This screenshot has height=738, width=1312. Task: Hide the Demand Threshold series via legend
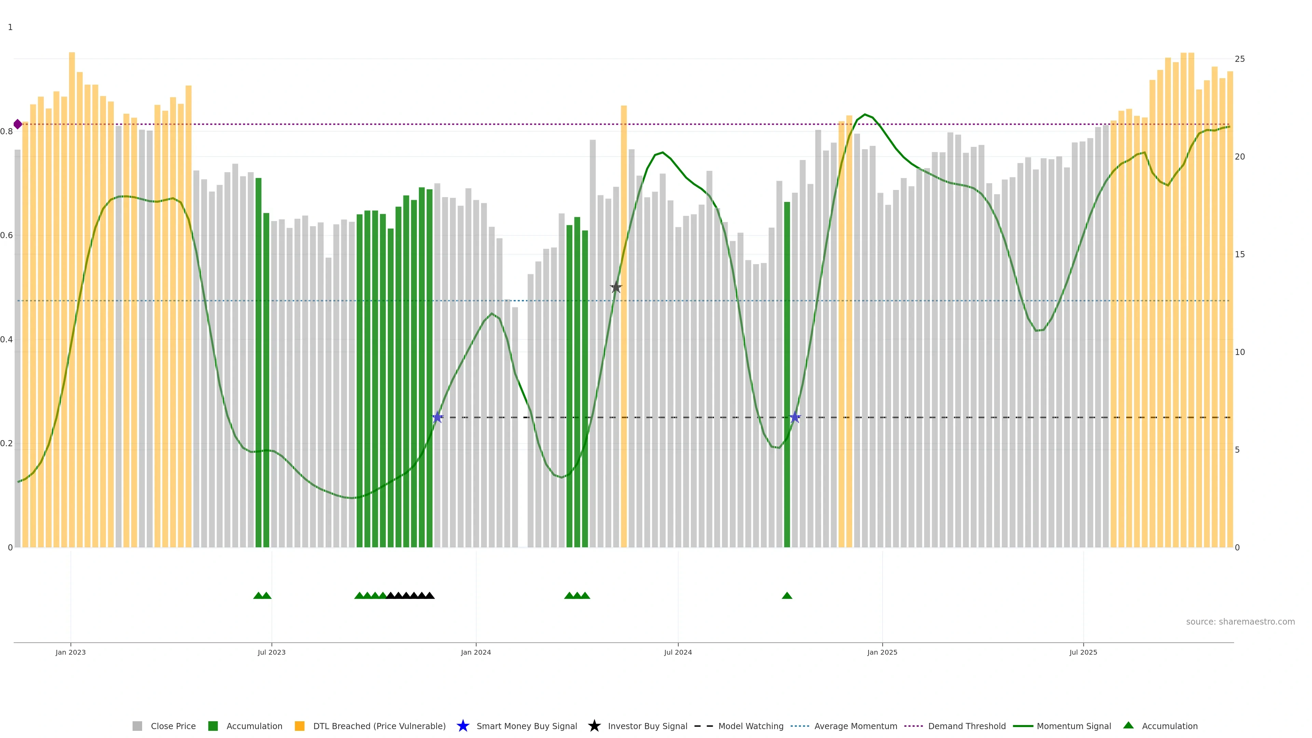tap(967, 726)
